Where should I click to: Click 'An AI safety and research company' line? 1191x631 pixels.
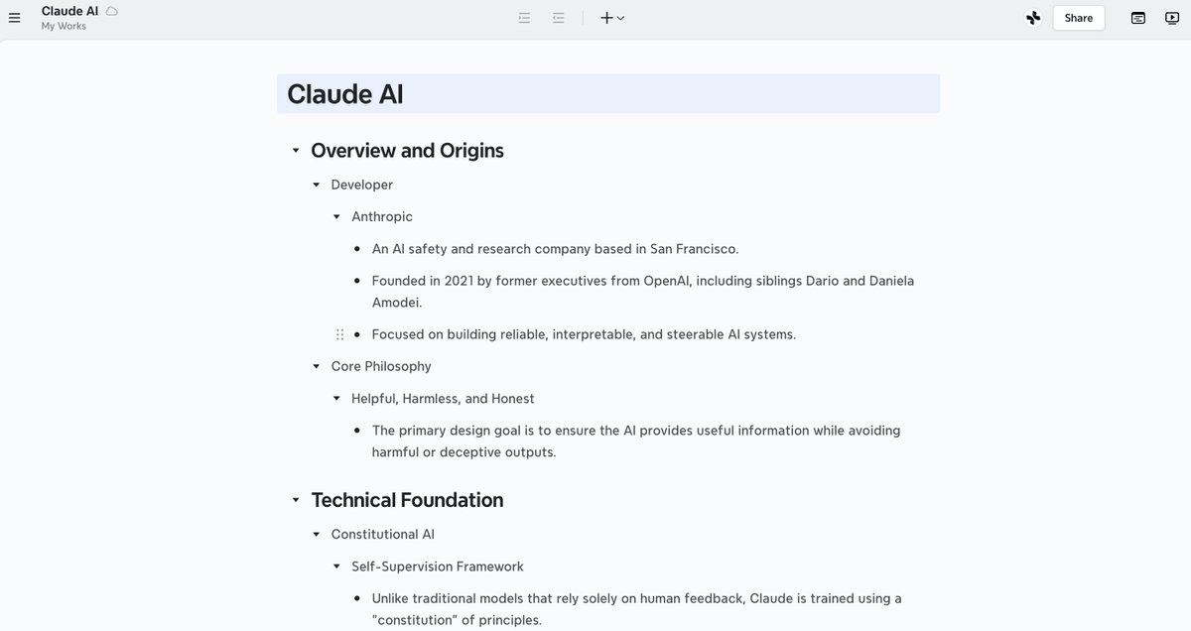click(556, 249)
